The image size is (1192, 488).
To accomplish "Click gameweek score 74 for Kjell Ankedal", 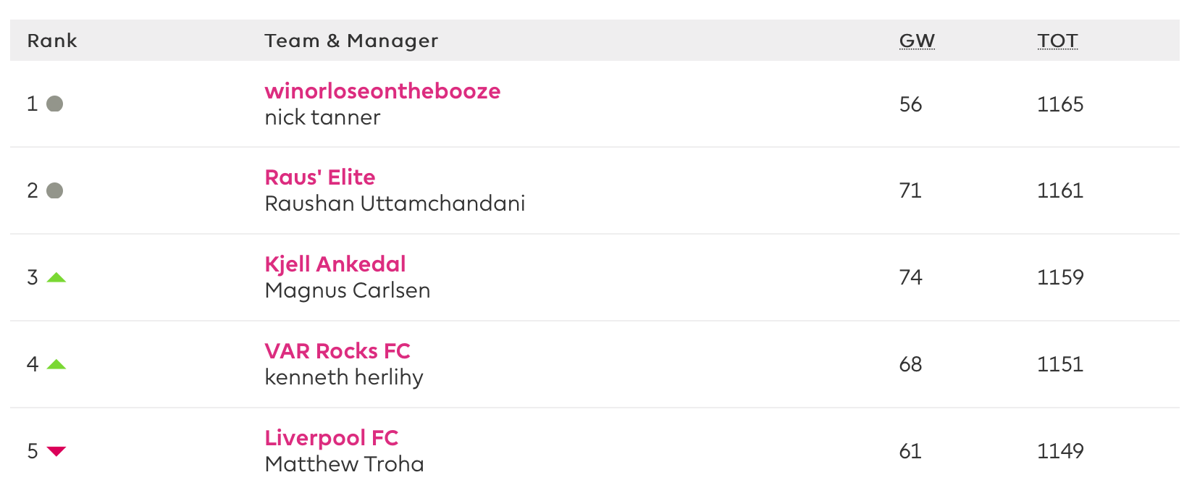I will coord(910,277).
